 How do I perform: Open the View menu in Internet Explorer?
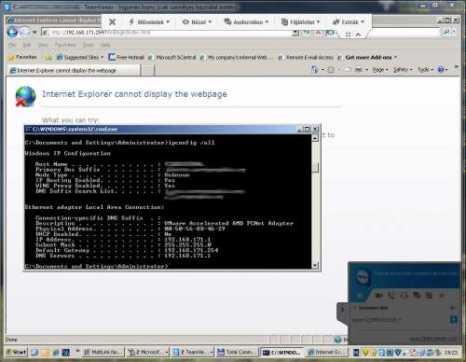click(43, 45)
